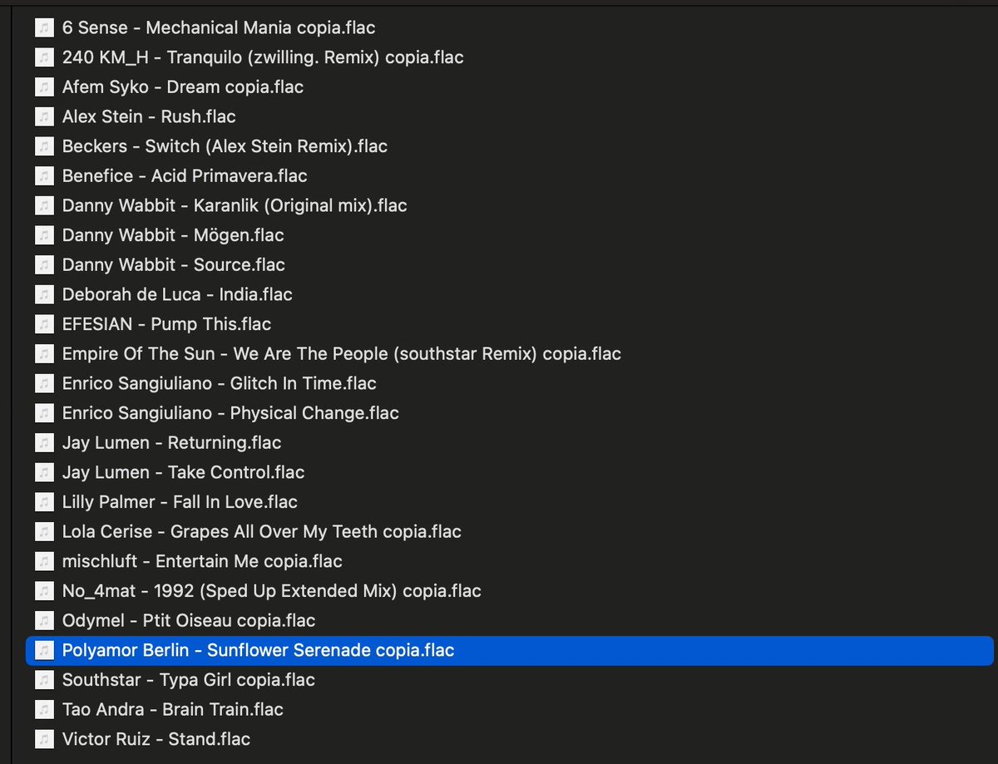Click the icon for Tao Andra - Brain Train
998x764 pixels.
coord(43,709)
